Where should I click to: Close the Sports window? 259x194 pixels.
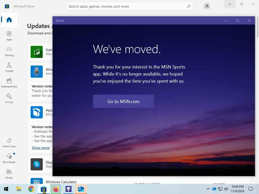click(x=249, y=20)
